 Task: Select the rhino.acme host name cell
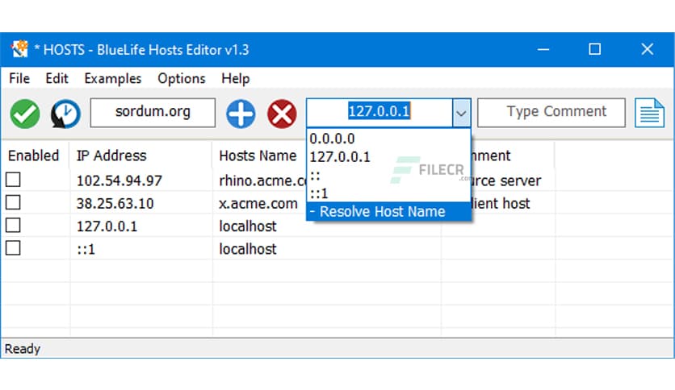pos(262,180)
